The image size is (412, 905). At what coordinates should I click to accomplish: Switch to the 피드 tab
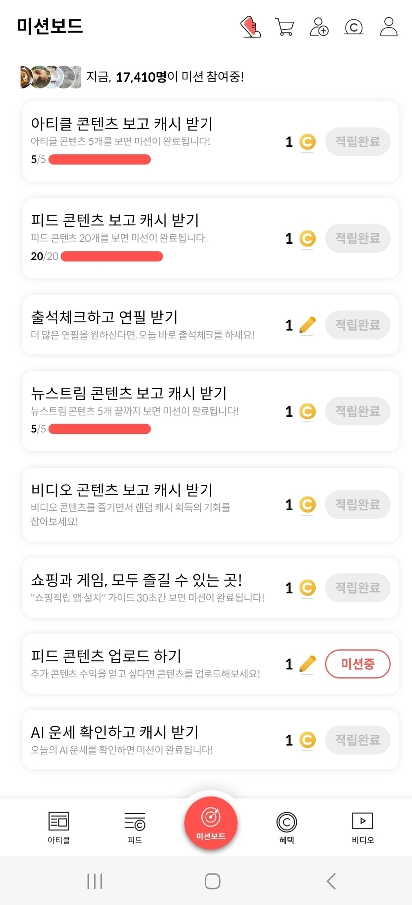(x=135, y=827)
